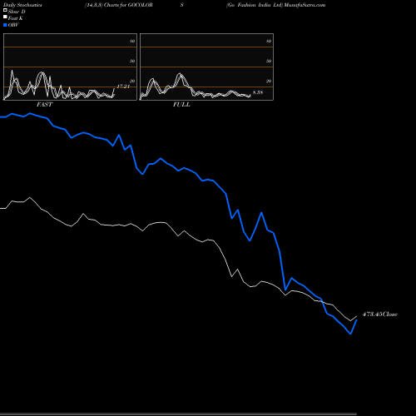Image resolution: width=416 pixels, height=416 pixels.
Task: Click the FAST stochastic chart label
Action: pos(44,105)
